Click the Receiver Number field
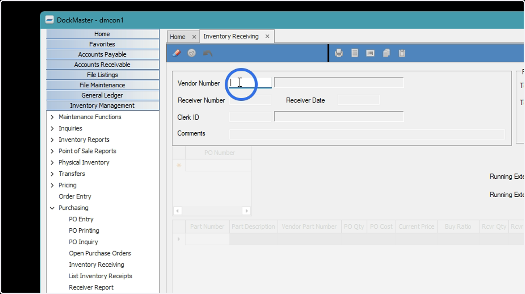The image size is (525, 294). [250, 100]
